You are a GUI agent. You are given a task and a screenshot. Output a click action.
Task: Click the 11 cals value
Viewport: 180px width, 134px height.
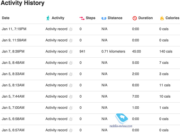click(x=165, y=85)
